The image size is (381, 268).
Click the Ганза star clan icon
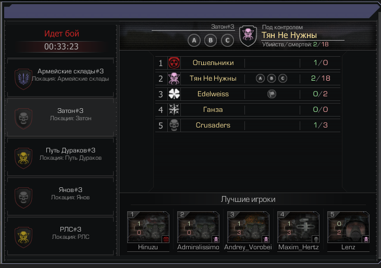[x=174, y=110]
